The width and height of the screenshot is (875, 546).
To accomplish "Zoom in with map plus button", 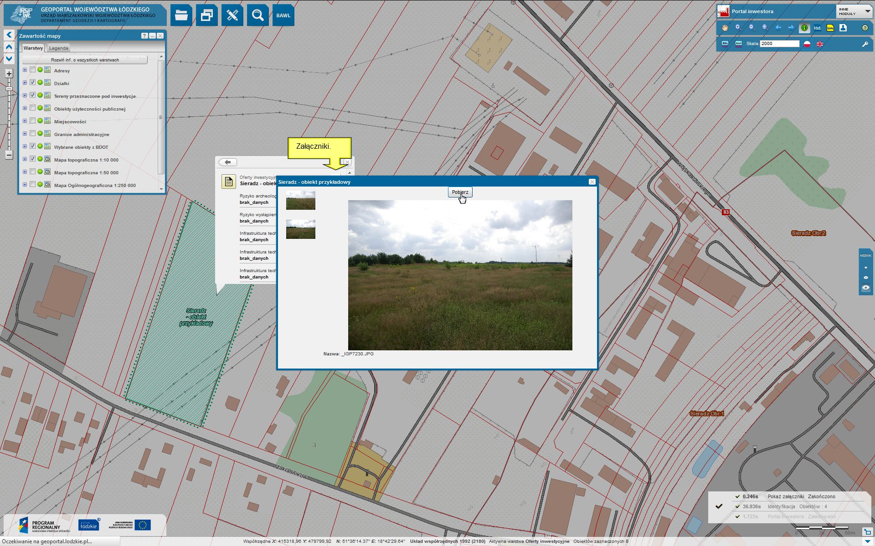I will point(9,74).
